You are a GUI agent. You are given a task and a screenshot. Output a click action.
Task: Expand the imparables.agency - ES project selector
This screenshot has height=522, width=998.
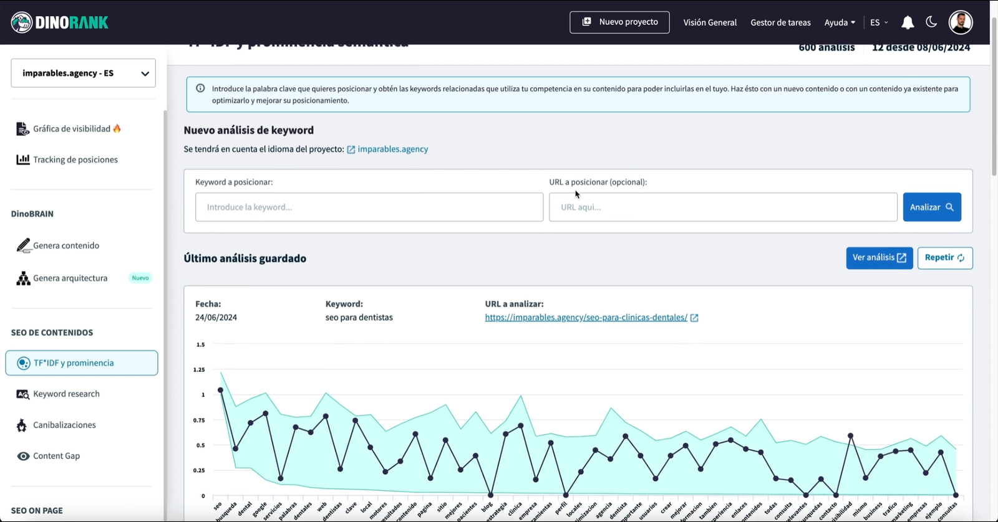coord(83,74)
